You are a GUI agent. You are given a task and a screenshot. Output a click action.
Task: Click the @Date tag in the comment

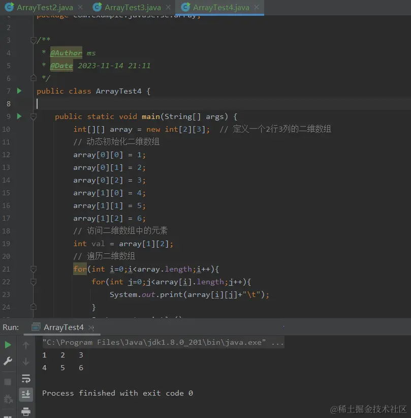pos(61,66)
